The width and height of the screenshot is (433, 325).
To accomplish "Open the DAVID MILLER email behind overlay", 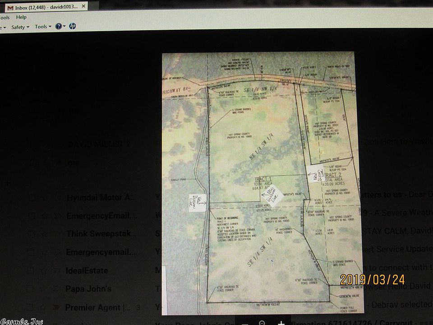I will 95,144.
